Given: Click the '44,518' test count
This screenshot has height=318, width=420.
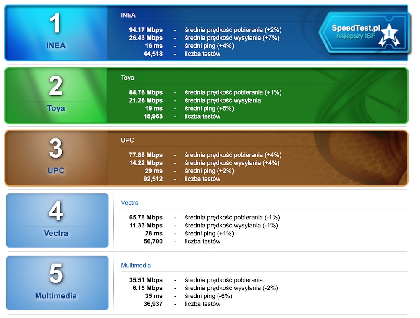Looking at the screenshot, I should (153, 54).
